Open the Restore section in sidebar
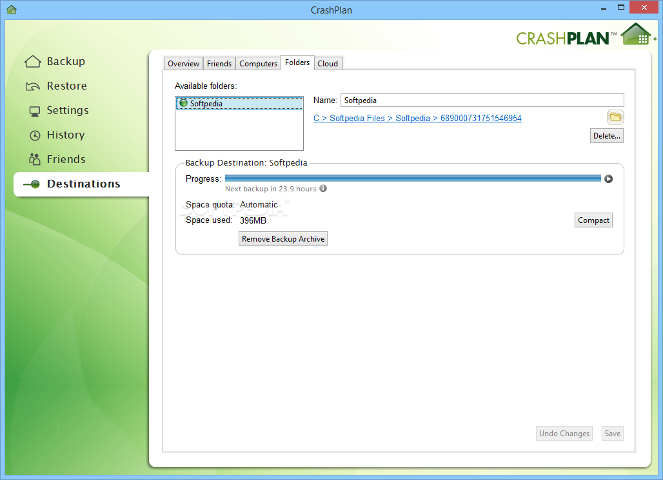 [56, 86]
